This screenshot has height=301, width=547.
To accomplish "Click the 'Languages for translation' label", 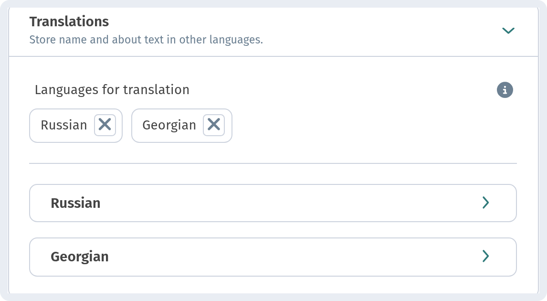I will click(112, 90).
